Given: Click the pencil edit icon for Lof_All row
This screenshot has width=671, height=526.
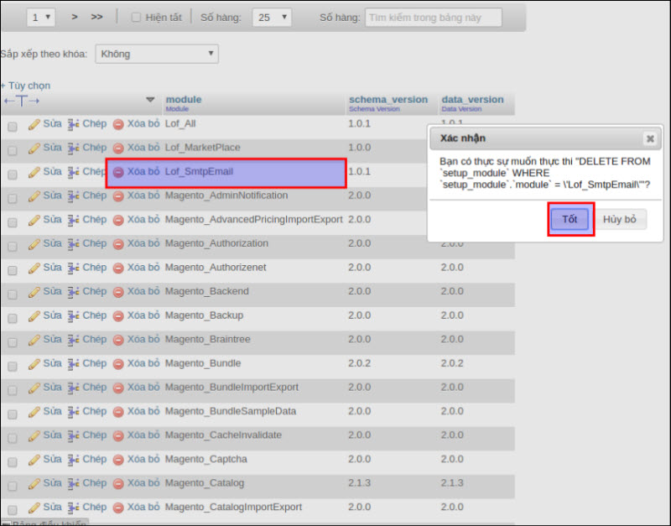Looking at the screenshot, I should 34,124.
